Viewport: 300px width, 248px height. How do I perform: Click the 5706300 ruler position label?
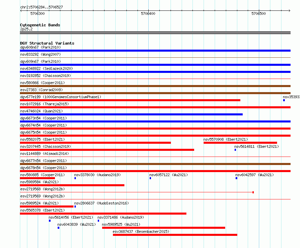(37, 13)
